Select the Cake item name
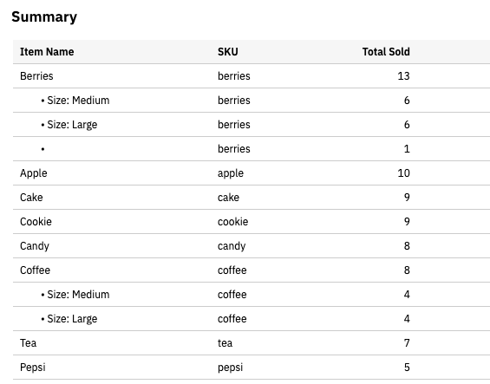Image resolution: width=490 pixels, height=384 pixels. click(x=31, y=198)
